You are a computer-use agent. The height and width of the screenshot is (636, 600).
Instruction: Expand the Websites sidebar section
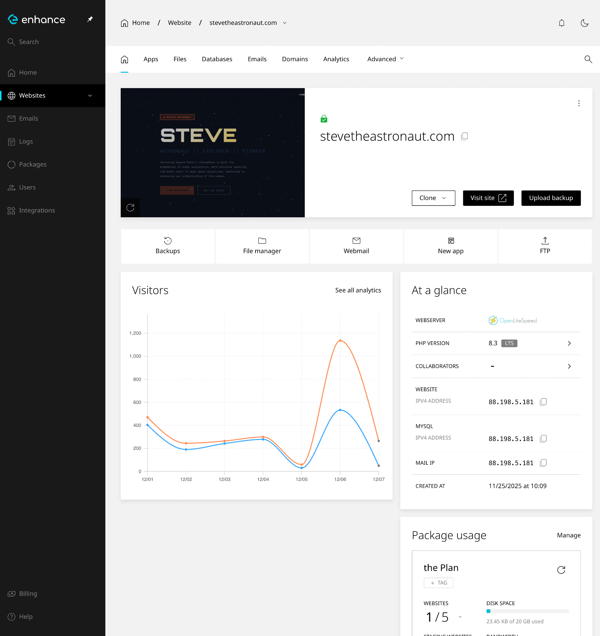(x=90, y=96)
